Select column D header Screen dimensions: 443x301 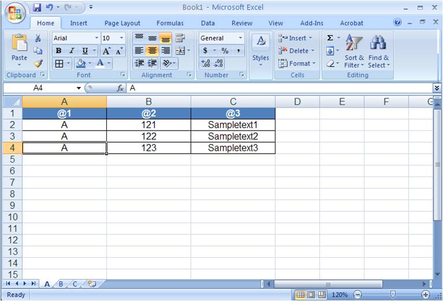pos(297,102)
